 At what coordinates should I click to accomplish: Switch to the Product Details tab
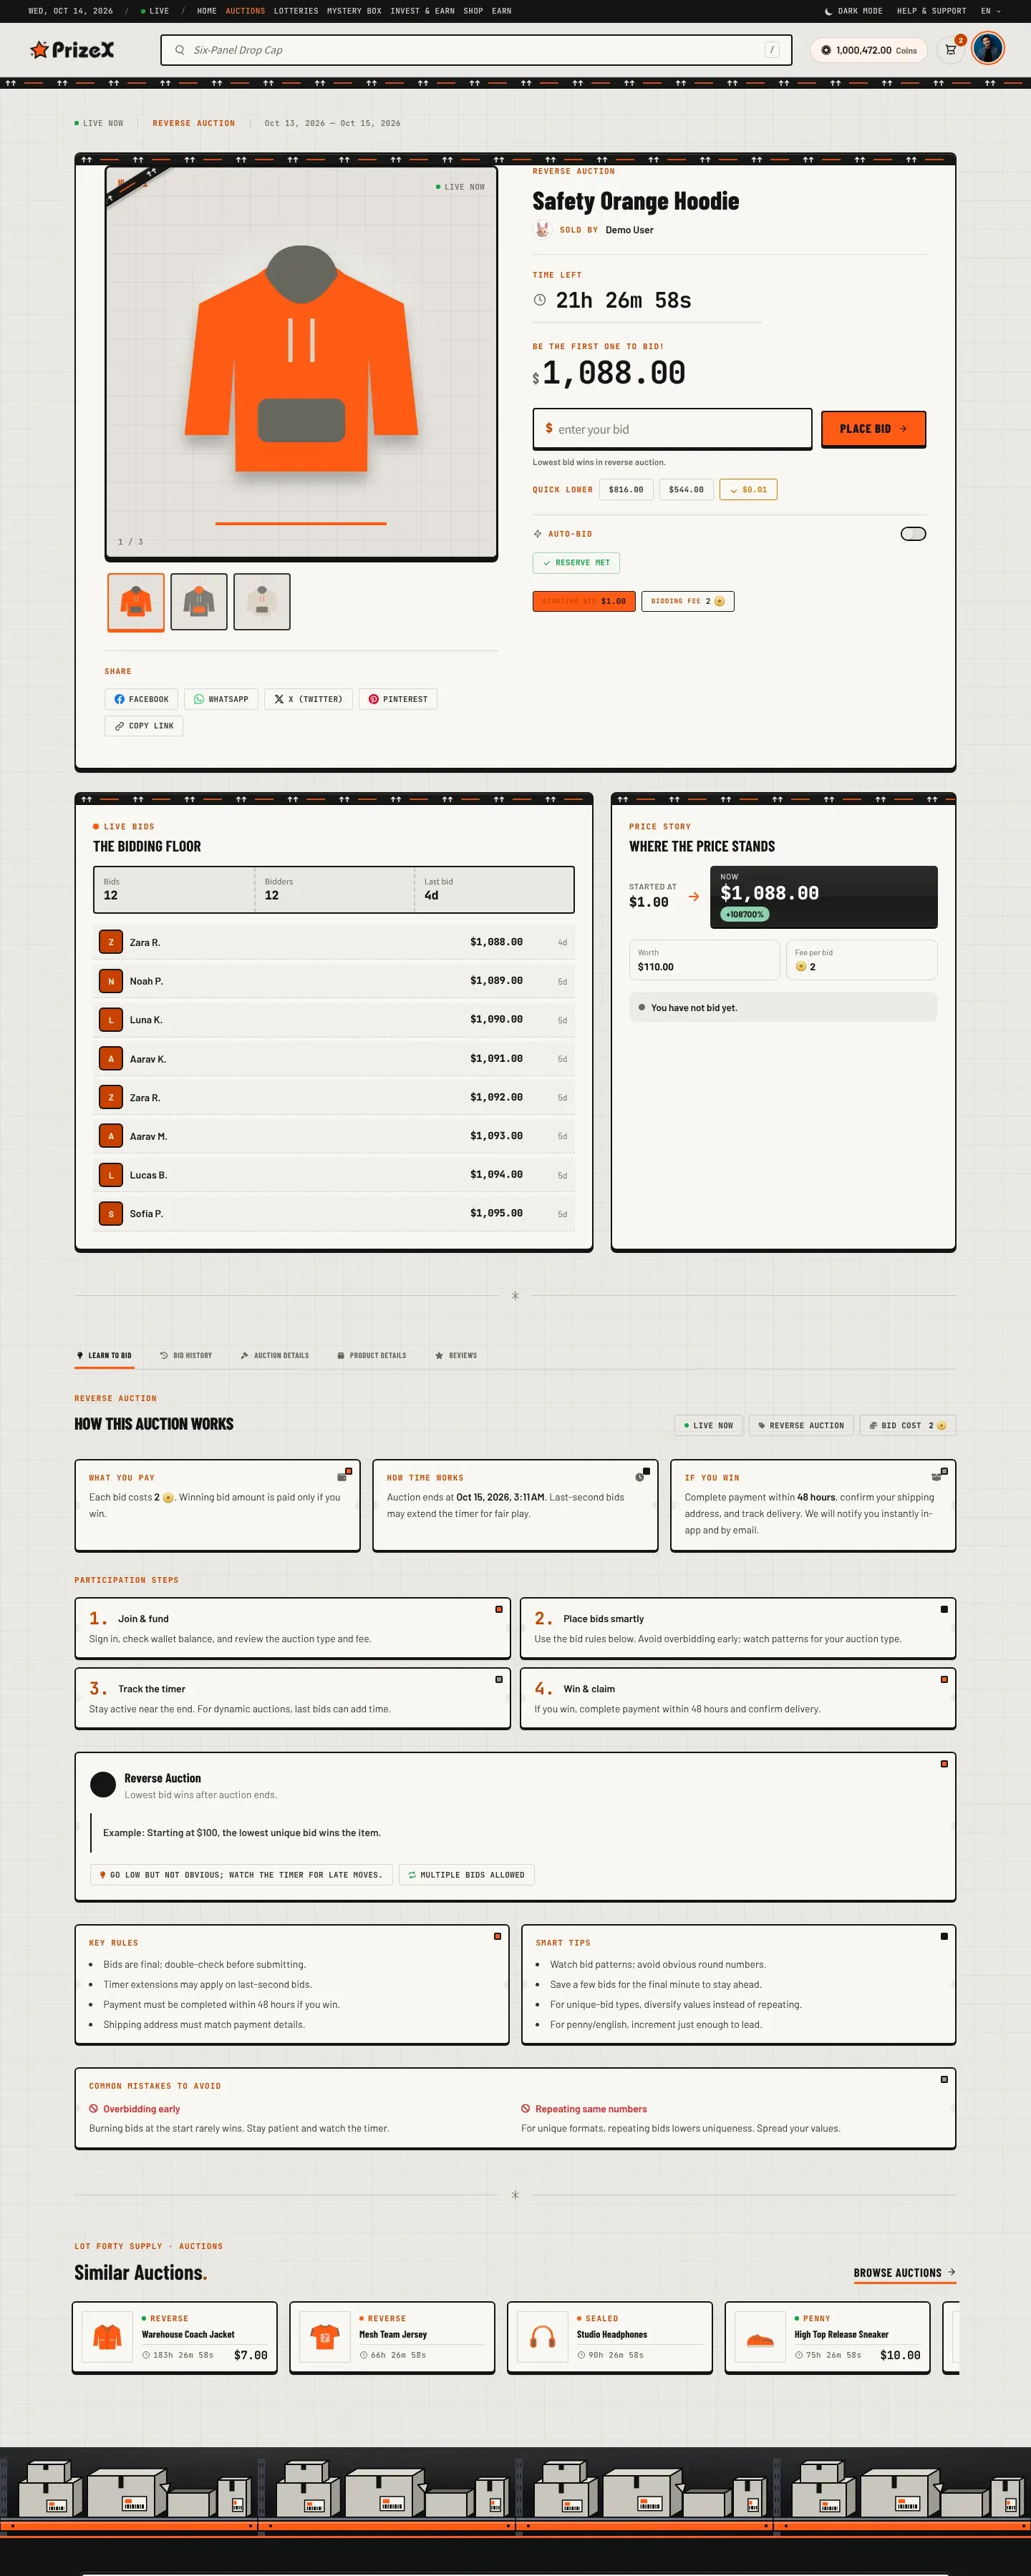[372, 1356]
